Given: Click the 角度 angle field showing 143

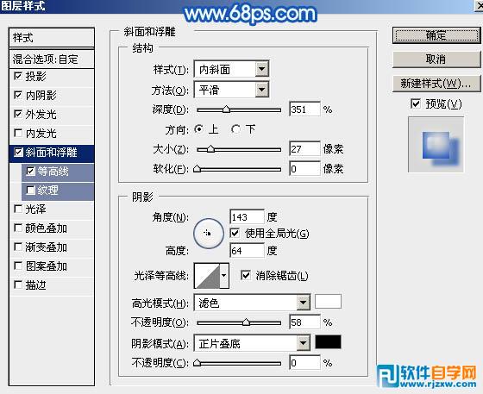Looking at the screenshot, I should pyautogui.click(x=247, y=217).
